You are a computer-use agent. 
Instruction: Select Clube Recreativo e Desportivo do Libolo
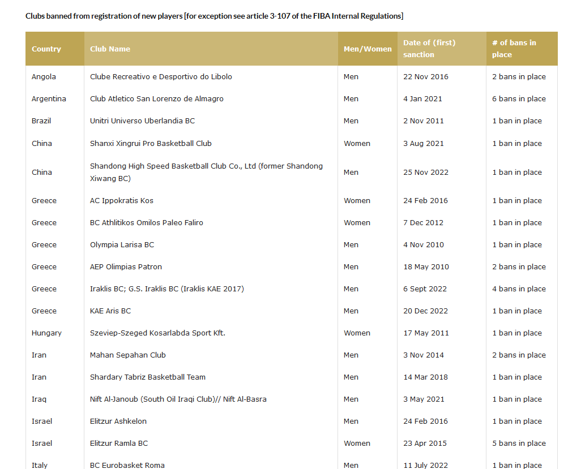(x=161, y=77)
